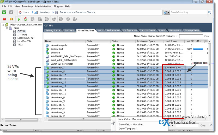The width and height of the screenshot is (218, 135).
Task: Click the green Power On play icon
Action: pos(19,19)
